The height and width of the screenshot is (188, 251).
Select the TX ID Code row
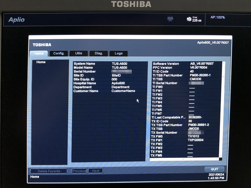[186, 121]
